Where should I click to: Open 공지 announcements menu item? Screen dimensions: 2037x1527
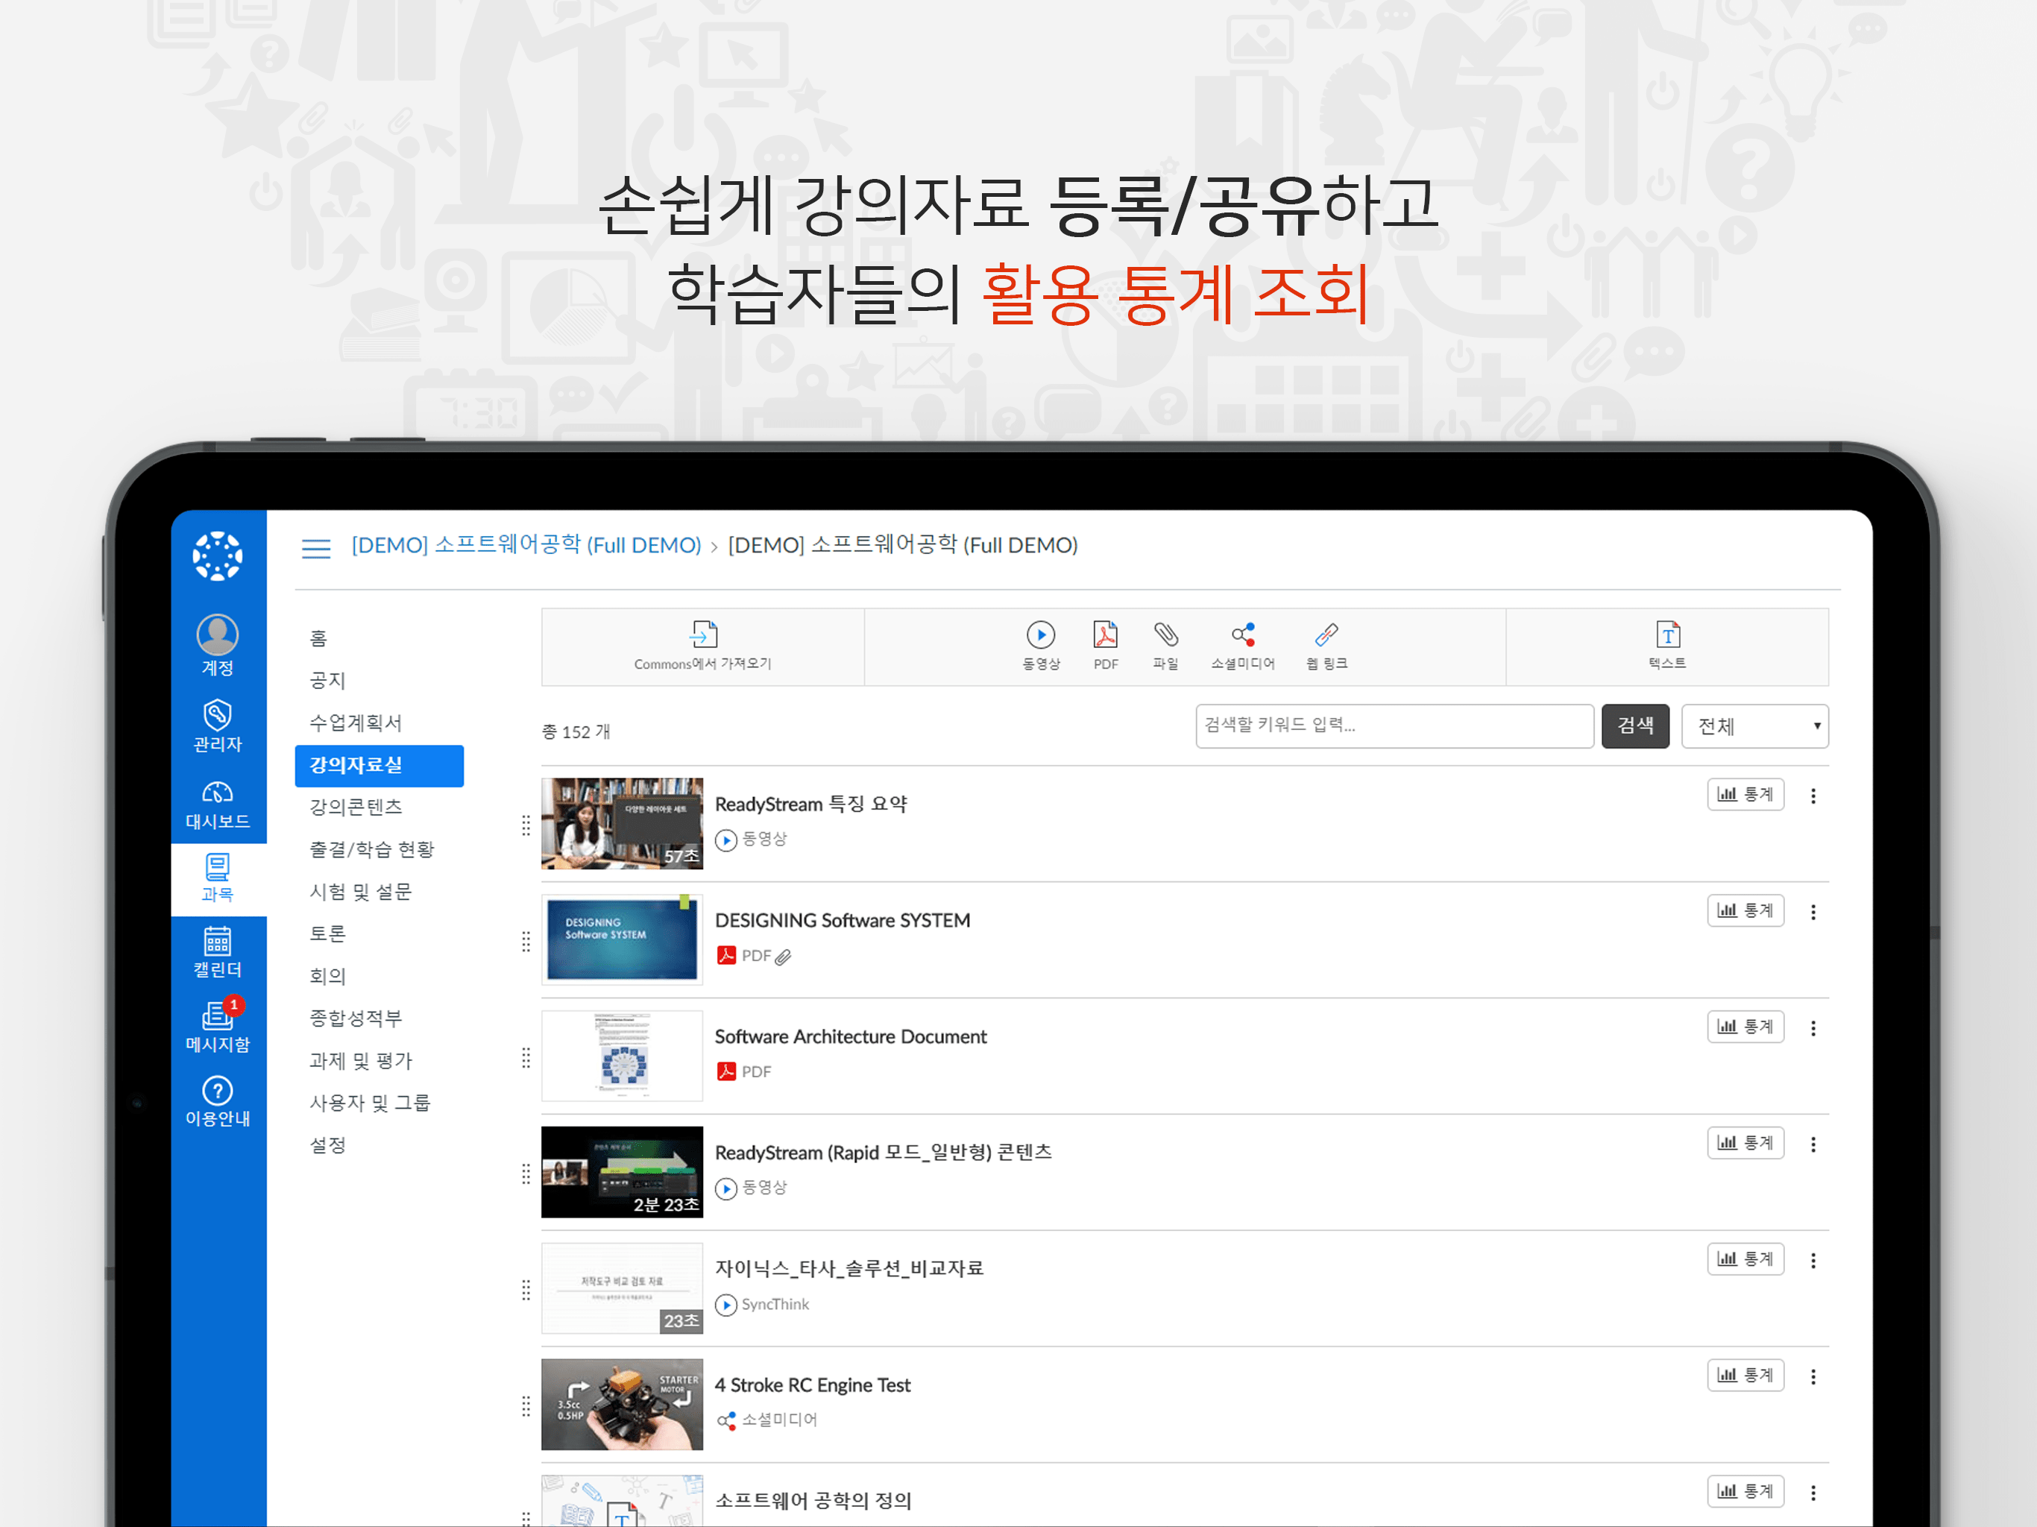(x=327, y=681)
